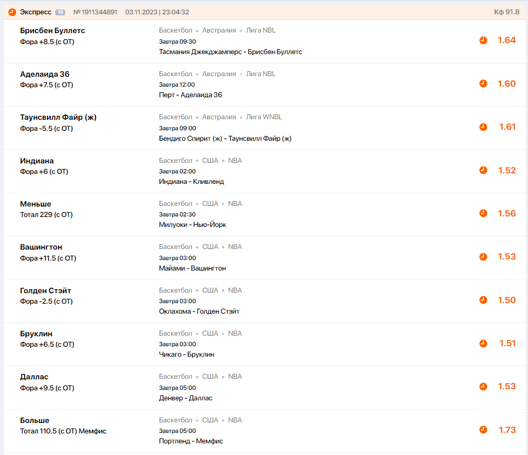Click the clock status icon next to 1.56

483,213
